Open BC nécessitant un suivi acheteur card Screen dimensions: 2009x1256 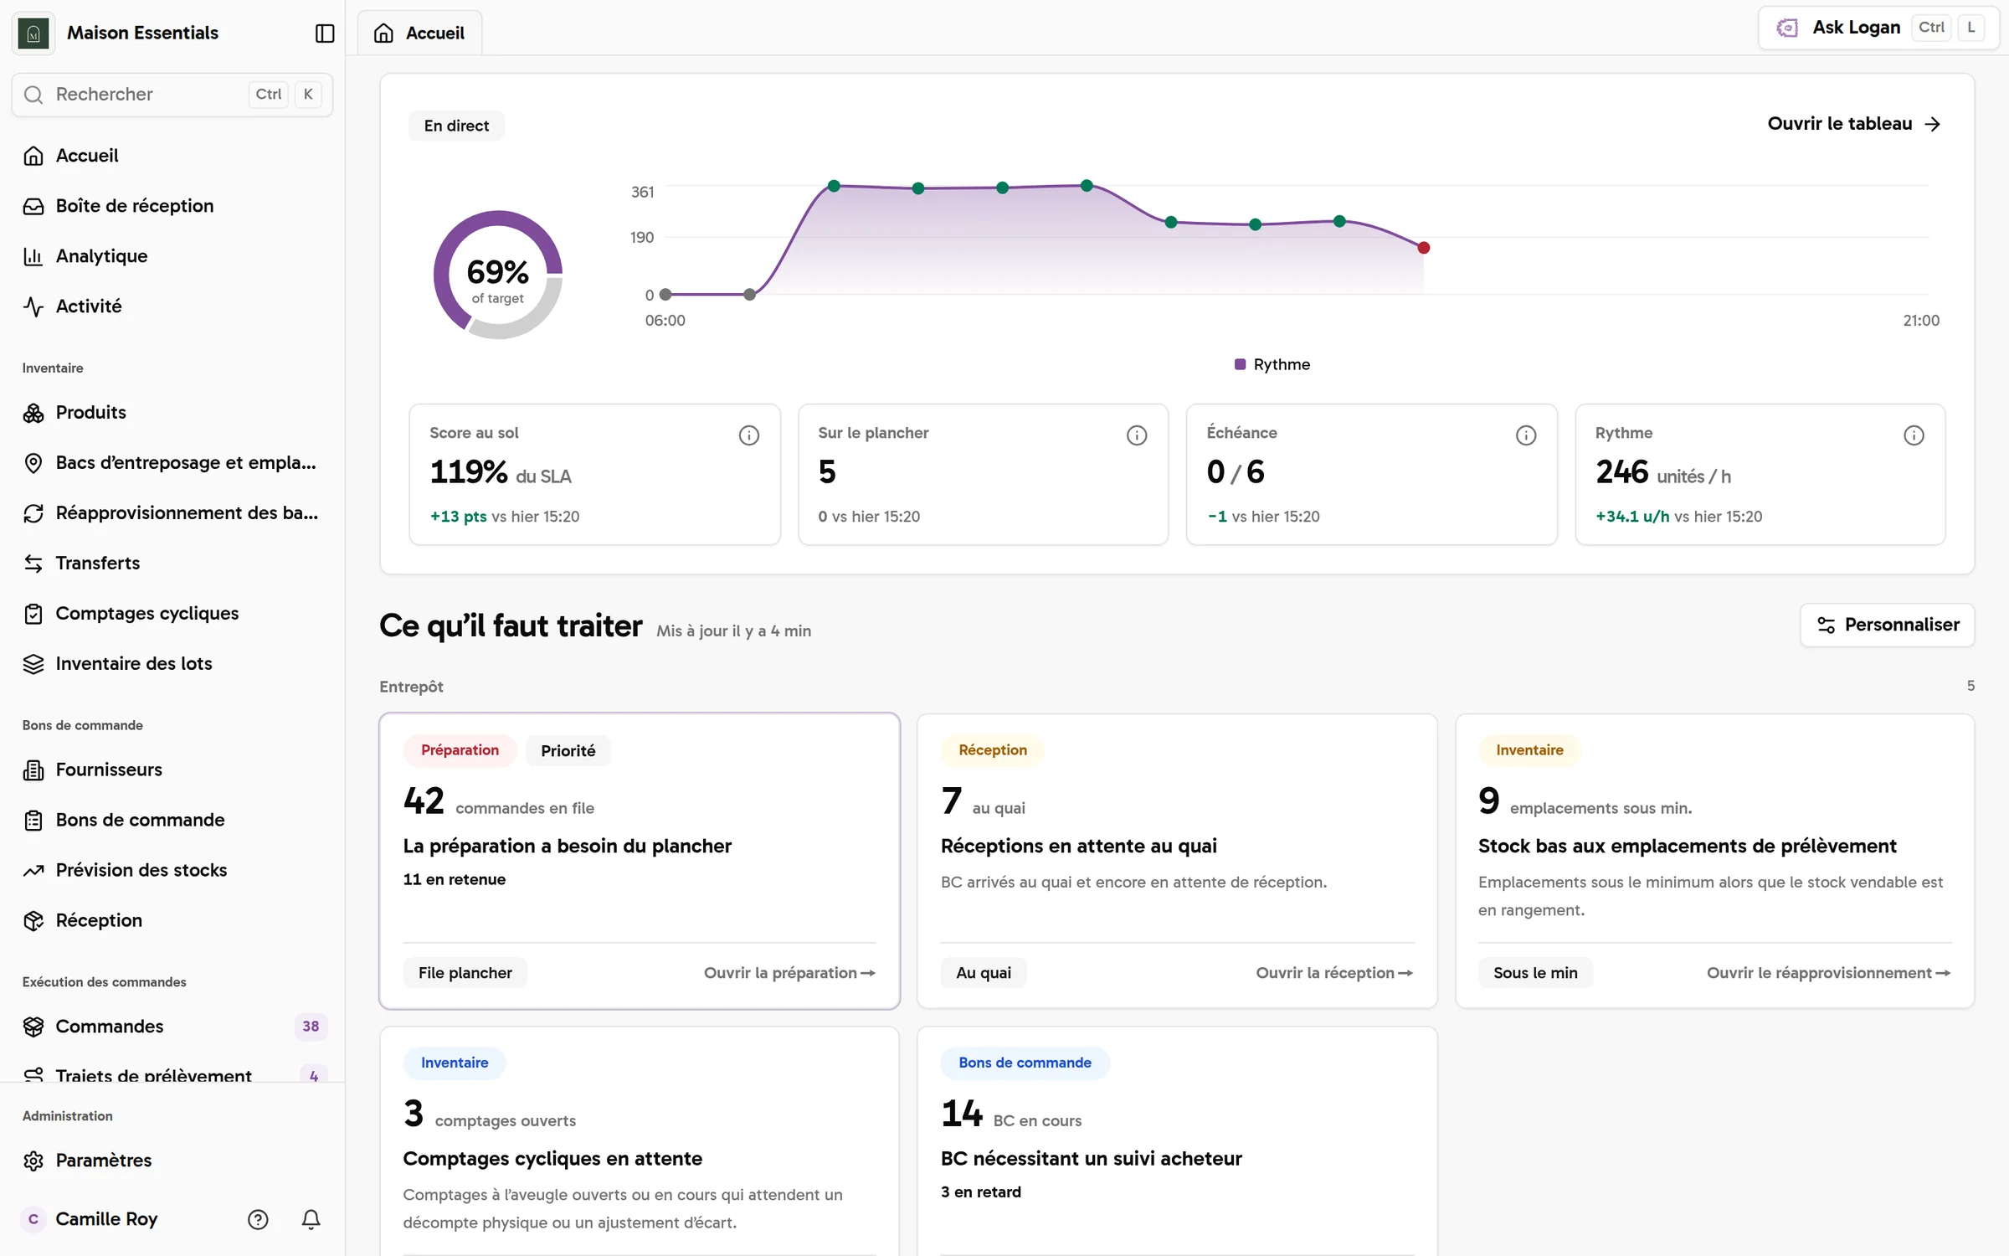1177,1141
